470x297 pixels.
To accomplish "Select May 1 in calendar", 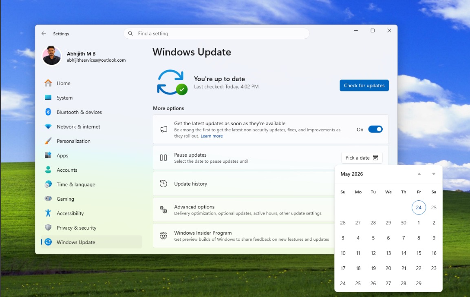I will pos(419,223).
